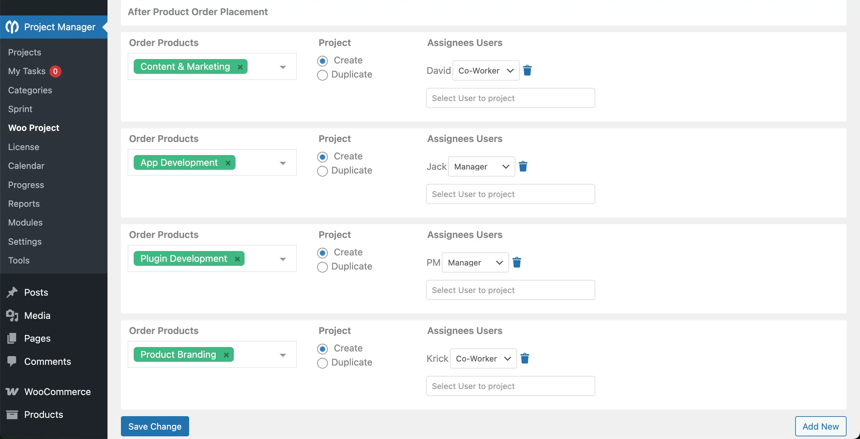Delete Jack's assignee with trash icon
860x439 pixels.
(x=523, y=166)
